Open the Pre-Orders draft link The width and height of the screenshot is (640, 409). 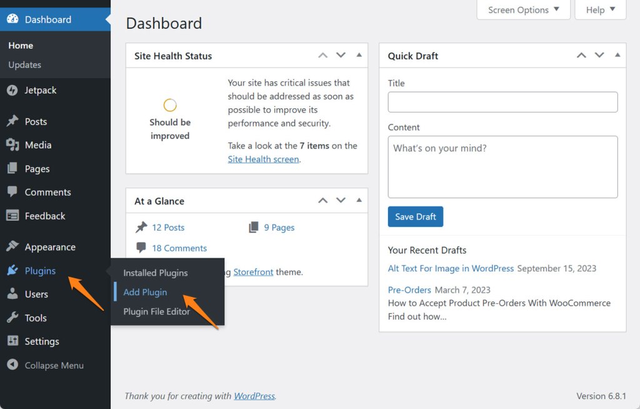[x=409, y=290]
